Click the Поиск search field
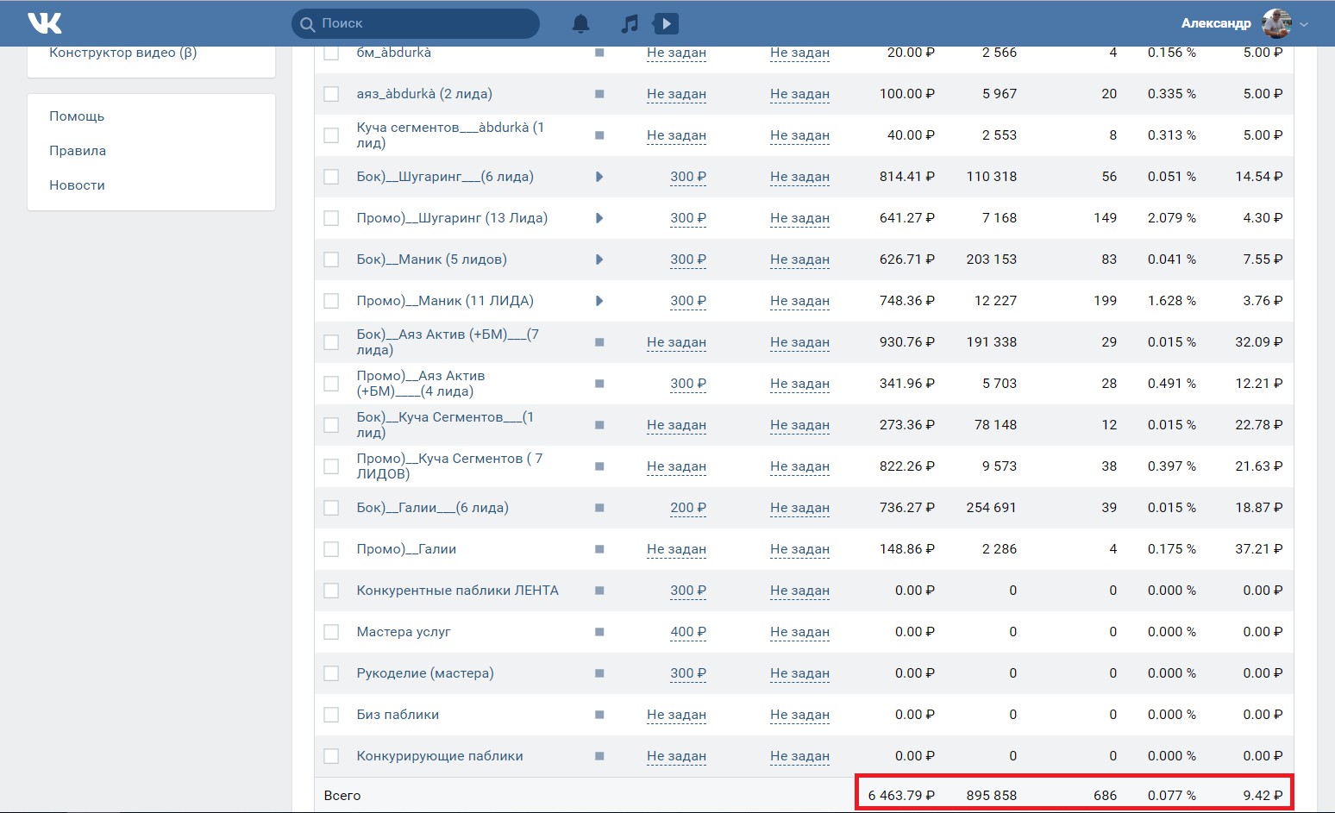 pyautogui.click(x=416, y=23)
